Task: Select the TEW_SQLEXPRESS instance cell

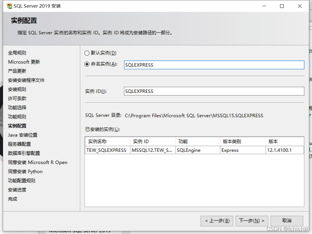Action: coord(108,150)
